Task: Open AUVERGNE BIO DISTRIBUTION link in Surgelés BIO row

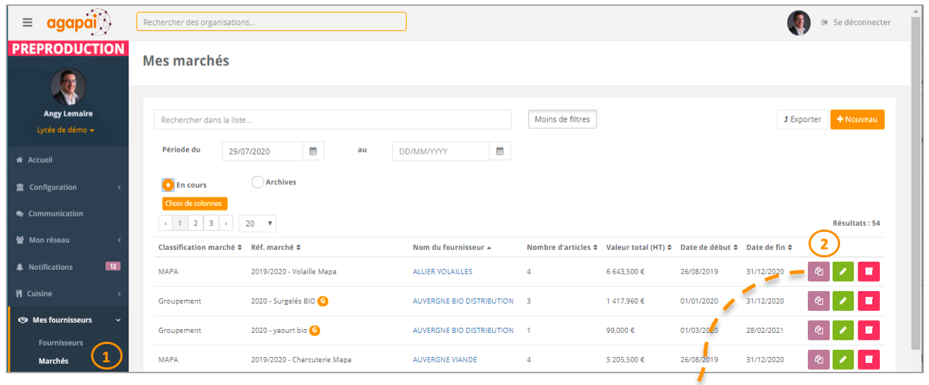Action: coord(463,301)
